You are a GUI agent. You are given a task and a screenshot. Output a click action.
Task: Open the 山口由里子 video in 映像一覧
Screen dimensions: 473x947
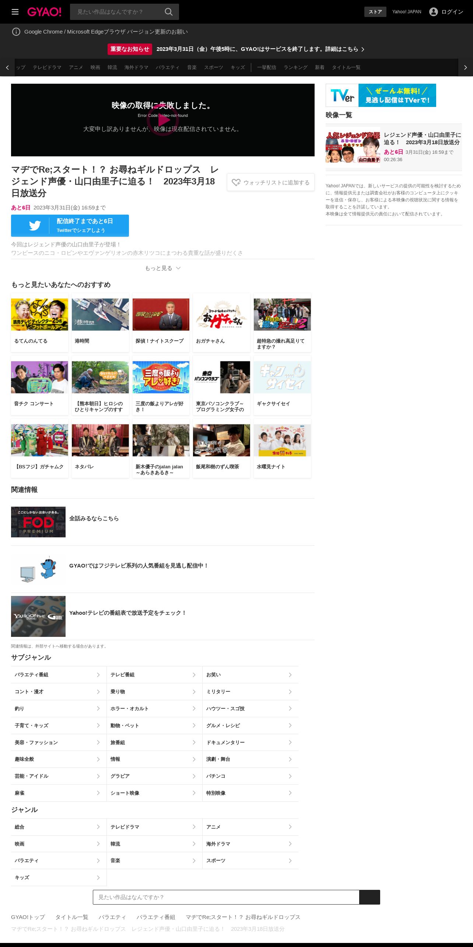(393, 147)
